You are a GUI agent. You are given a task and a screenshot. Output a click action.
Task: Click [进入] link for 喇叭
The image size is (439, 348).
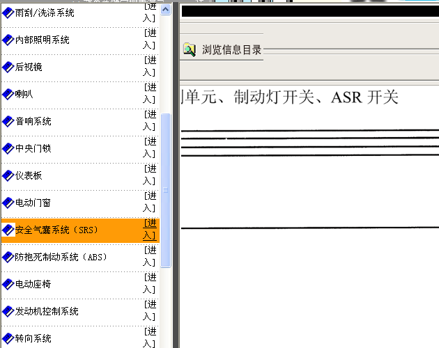point(150,94)
